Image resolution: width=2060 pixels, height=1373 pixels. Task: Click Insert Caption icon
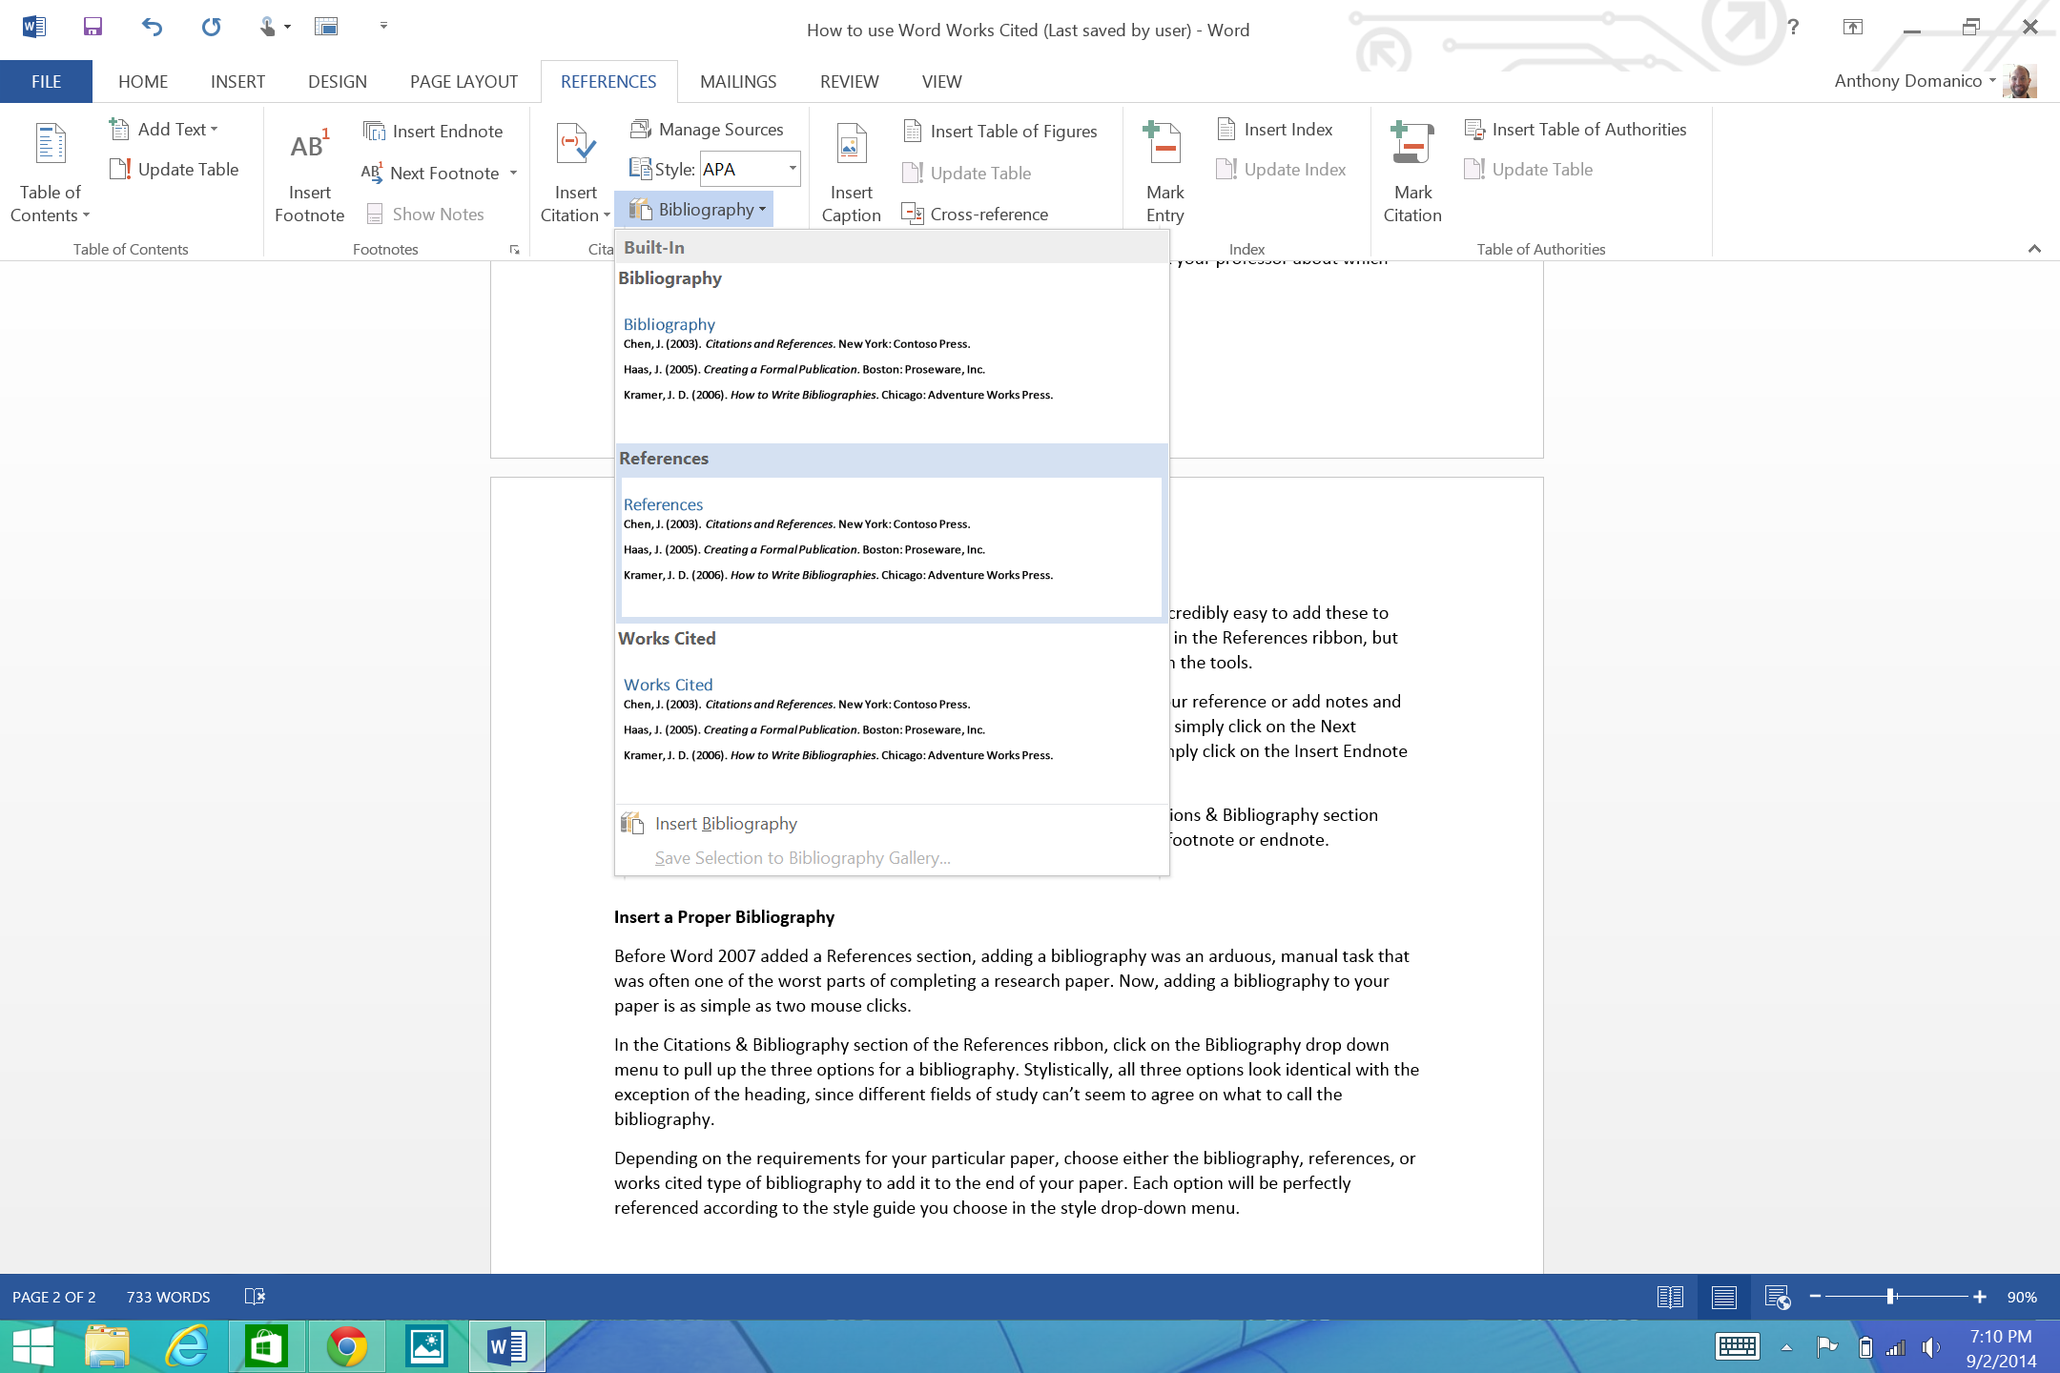pyautogui.click(x=852, y=145)
